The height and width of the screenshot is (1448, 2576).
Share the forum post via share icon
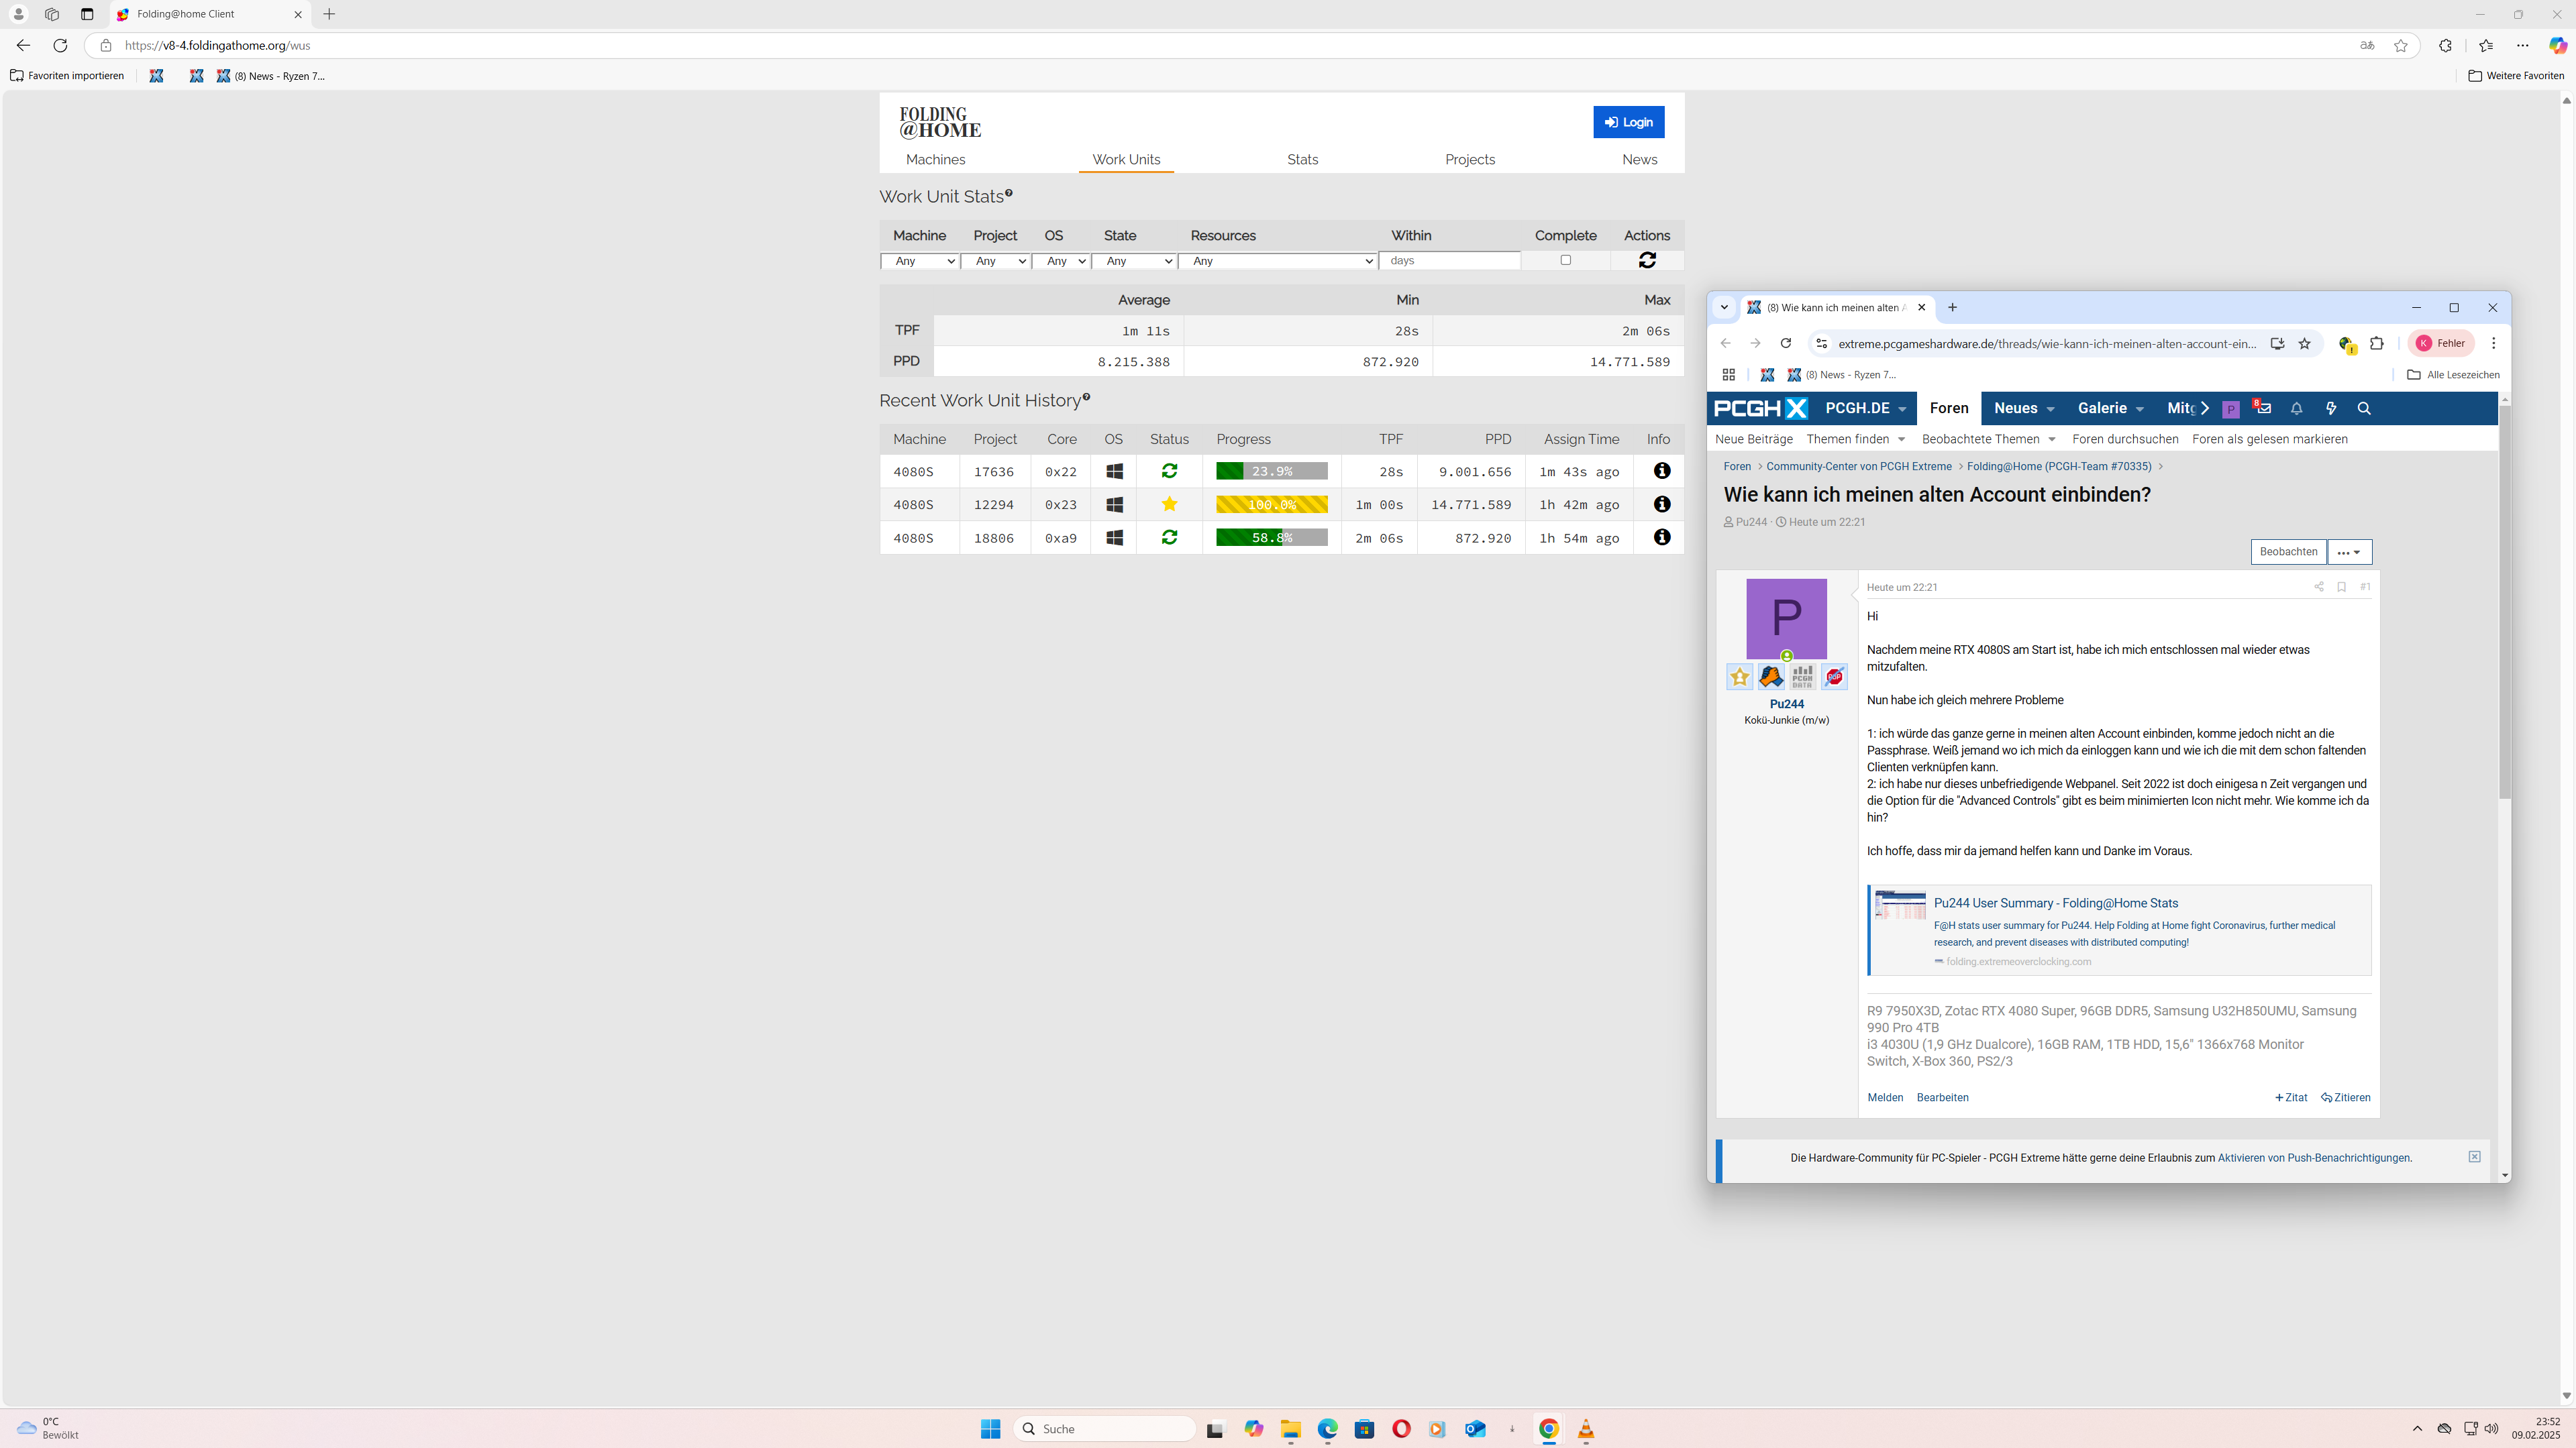pyautogui.click(x=2319, y=587)
